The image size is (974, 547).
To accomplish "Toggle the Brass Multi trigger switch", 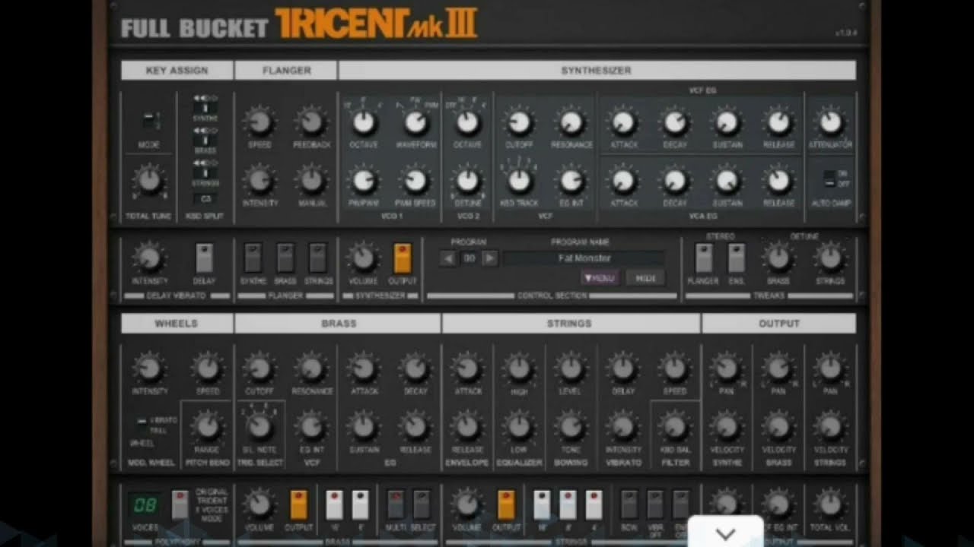I will 396,505.
